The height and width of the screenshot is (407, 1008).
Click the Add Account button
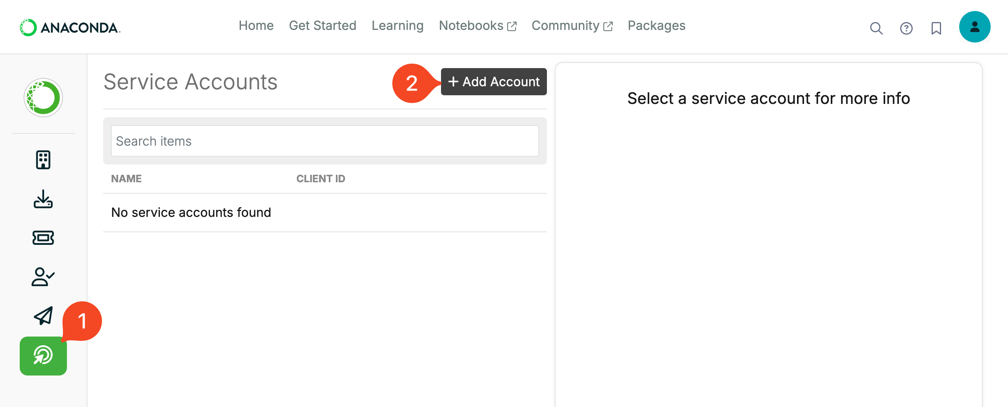point(494,81)
